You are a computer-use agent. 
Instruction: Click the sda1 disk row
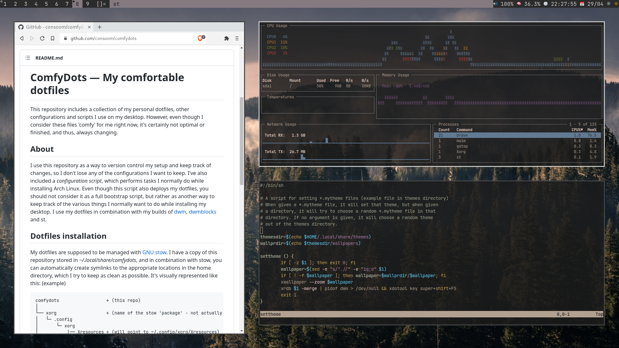point(317,86)
